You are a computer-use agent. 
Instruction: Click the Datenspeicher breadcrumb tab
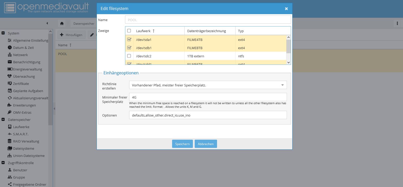click(84, 23)
